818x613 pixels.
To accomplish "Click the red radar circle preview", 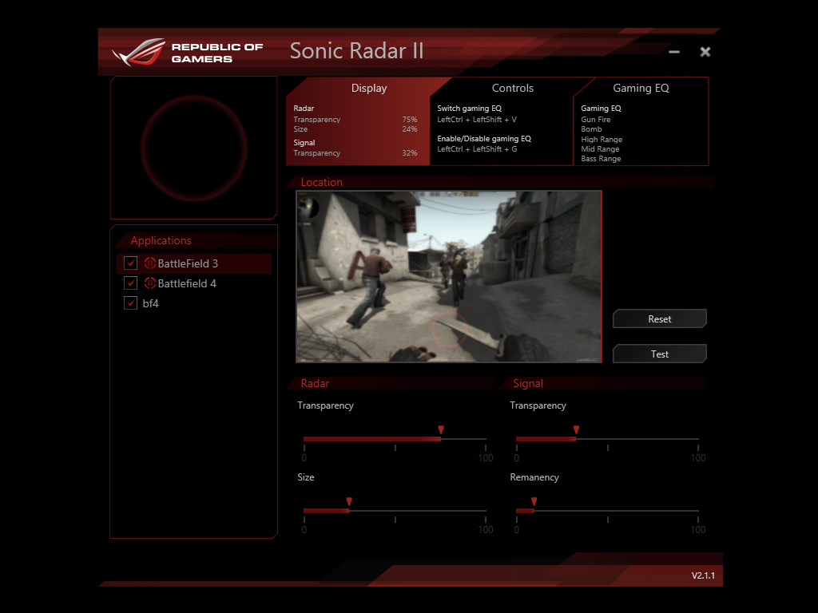I will click(x=194, y=148).
